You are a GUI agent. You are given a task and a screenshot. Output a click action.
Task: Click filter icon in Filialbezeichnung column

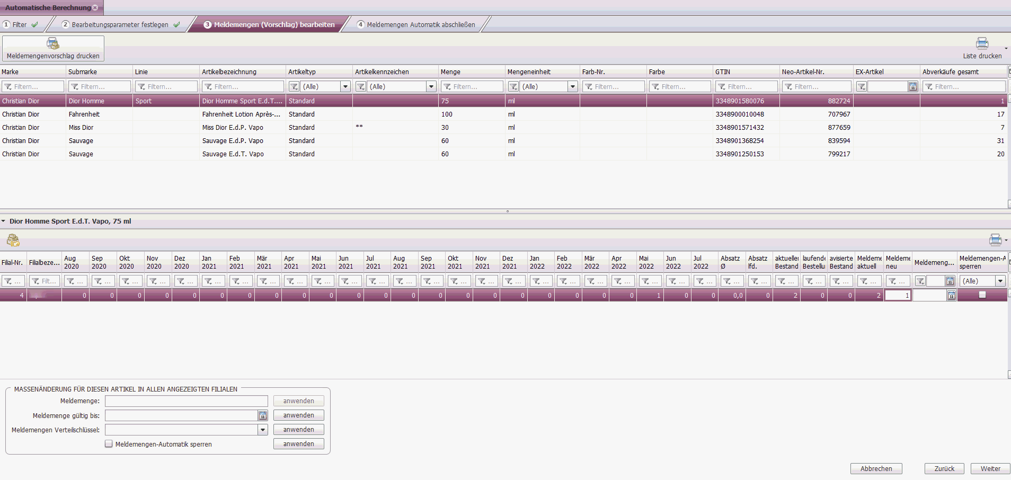[x=36, y=281]
